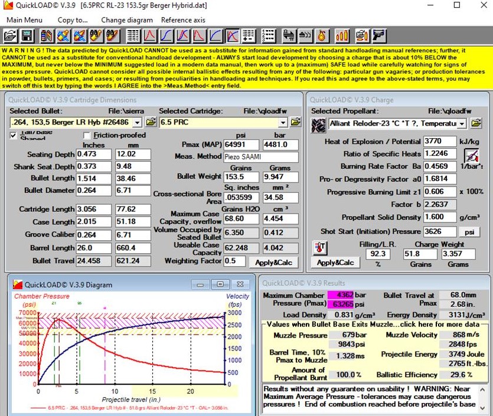The image size is (493, 416).
Task: Click the folder with cartridge toolbar icon
Action: click(362, 35)
